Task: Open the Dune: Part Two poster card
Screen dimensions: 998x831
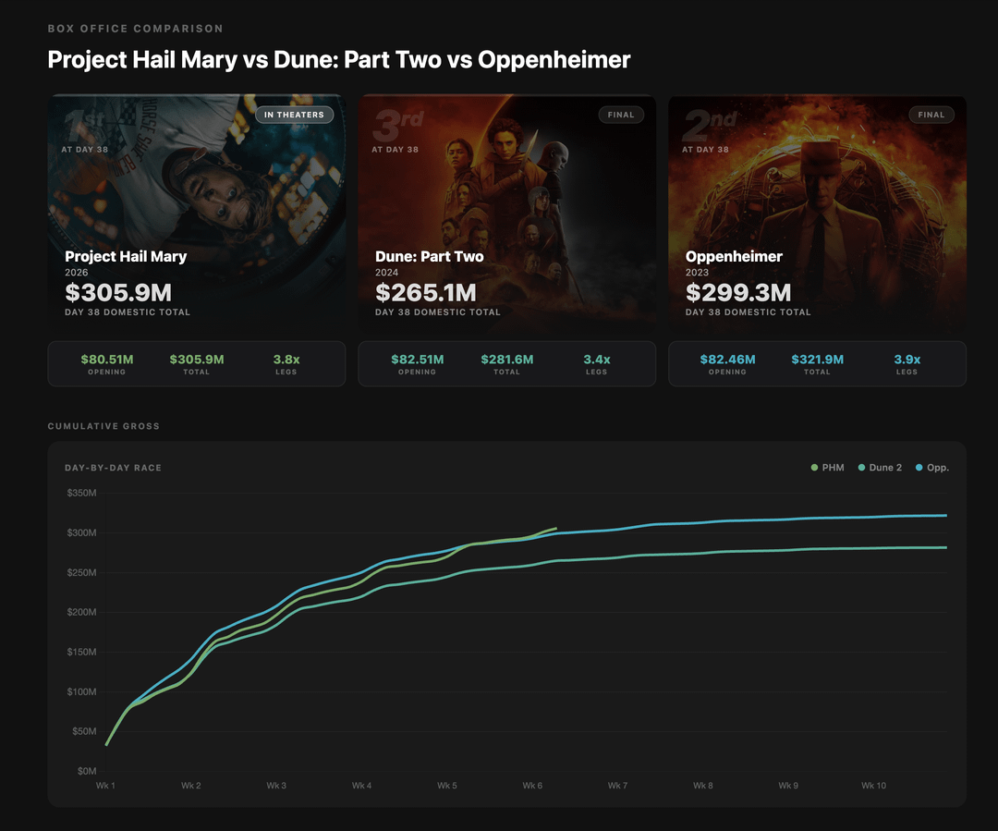Action: pyautogui.click(x=507, y=213)
